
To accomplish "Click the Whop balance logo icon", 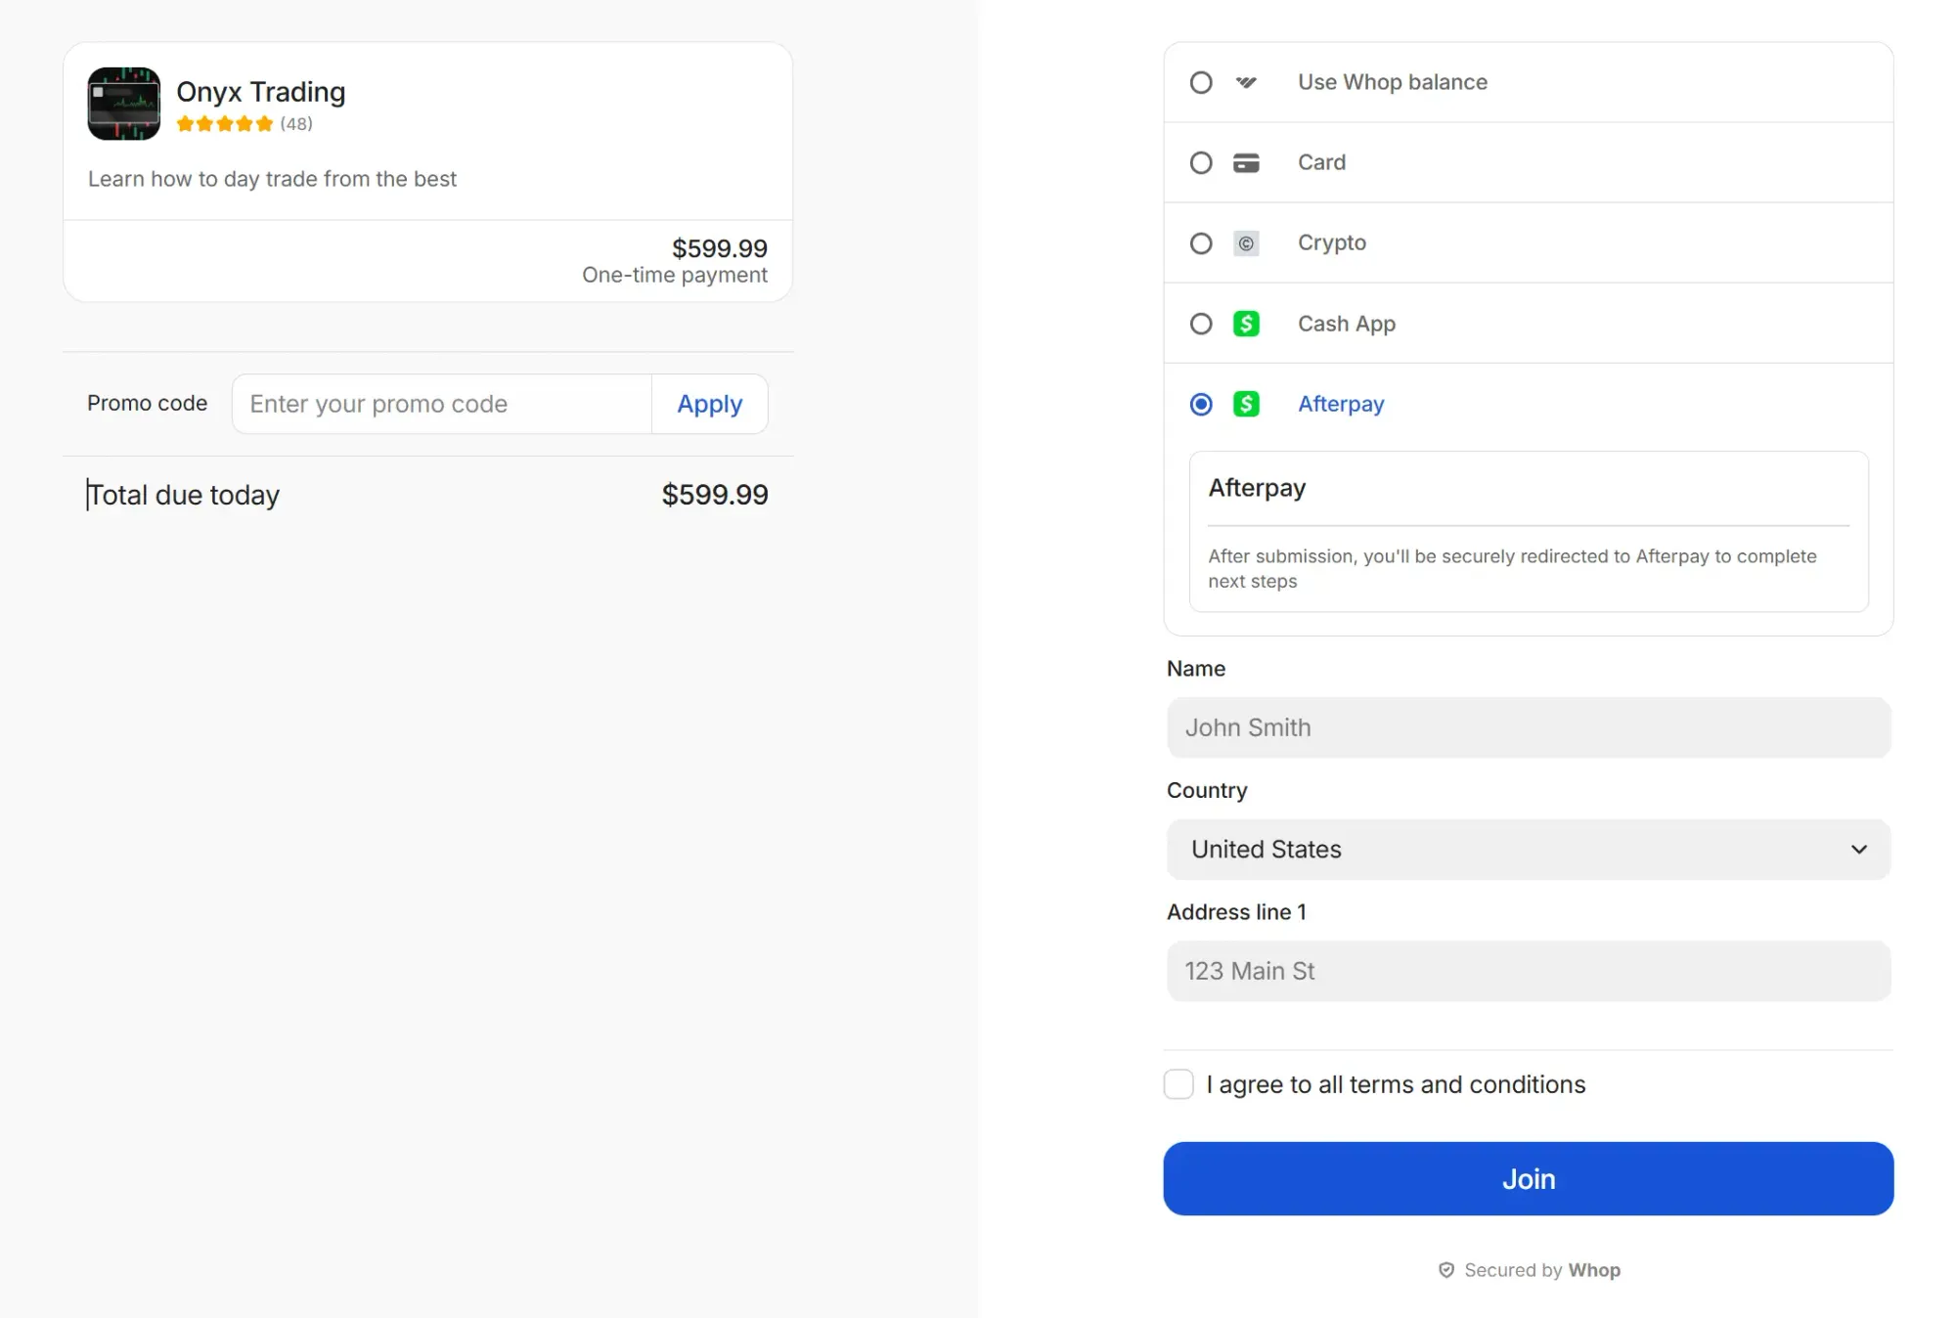I will click(1245, 82).
